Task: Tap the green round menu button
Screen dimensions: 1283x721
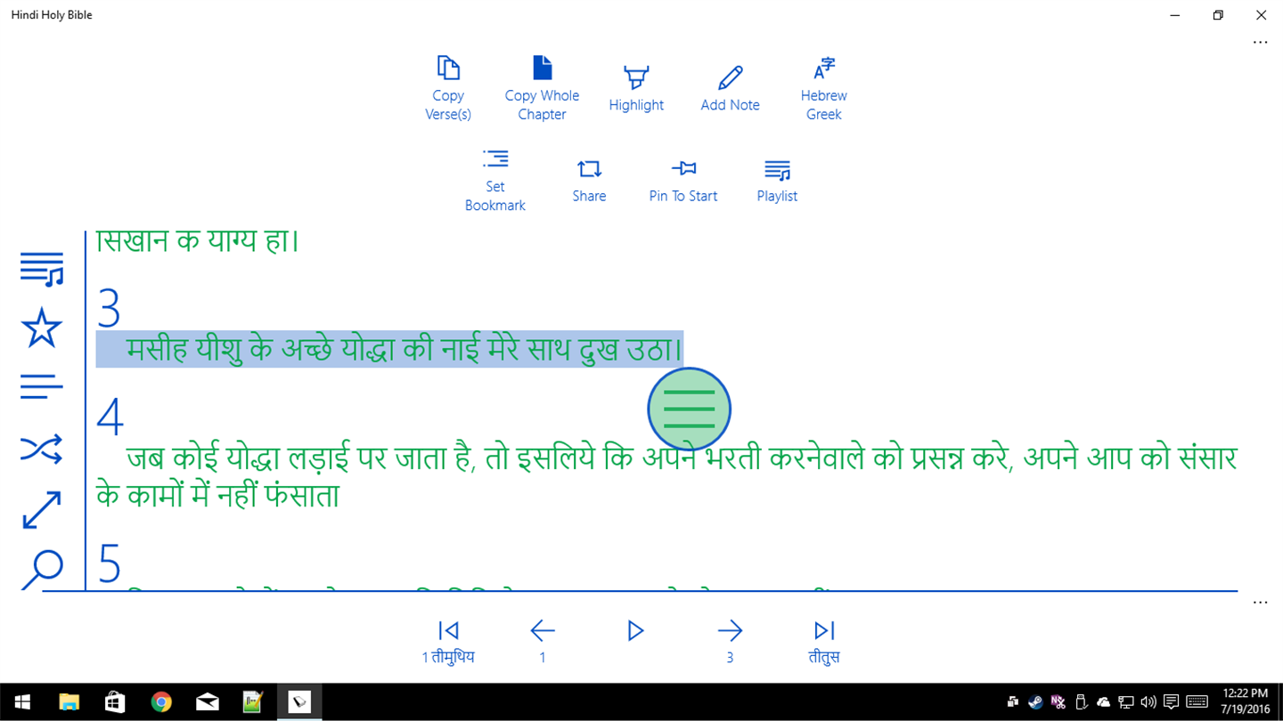Action: click(690, 409)
